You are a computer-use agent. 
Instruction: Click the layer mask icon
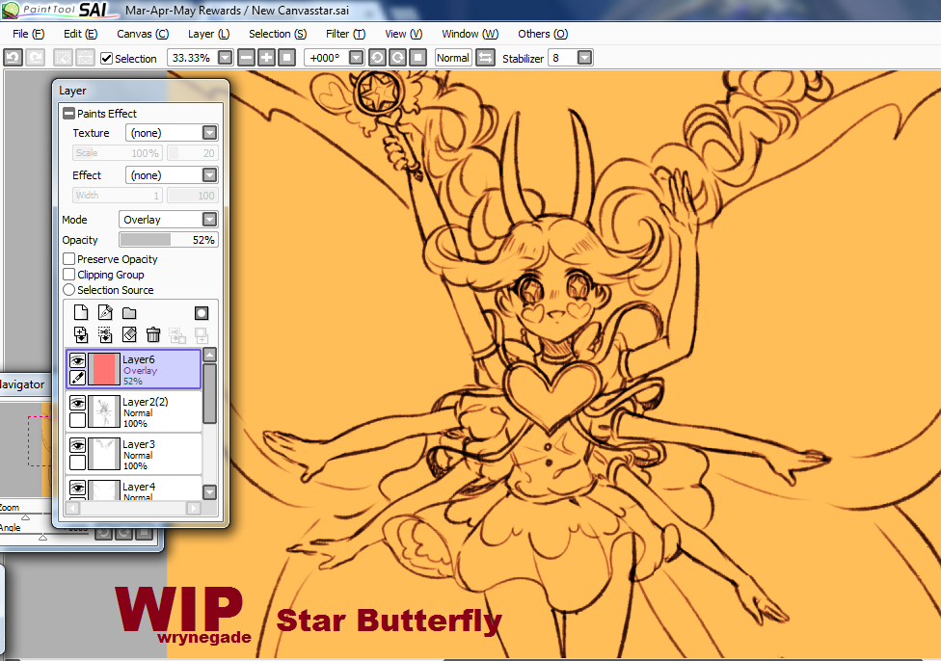coord(202,312)
